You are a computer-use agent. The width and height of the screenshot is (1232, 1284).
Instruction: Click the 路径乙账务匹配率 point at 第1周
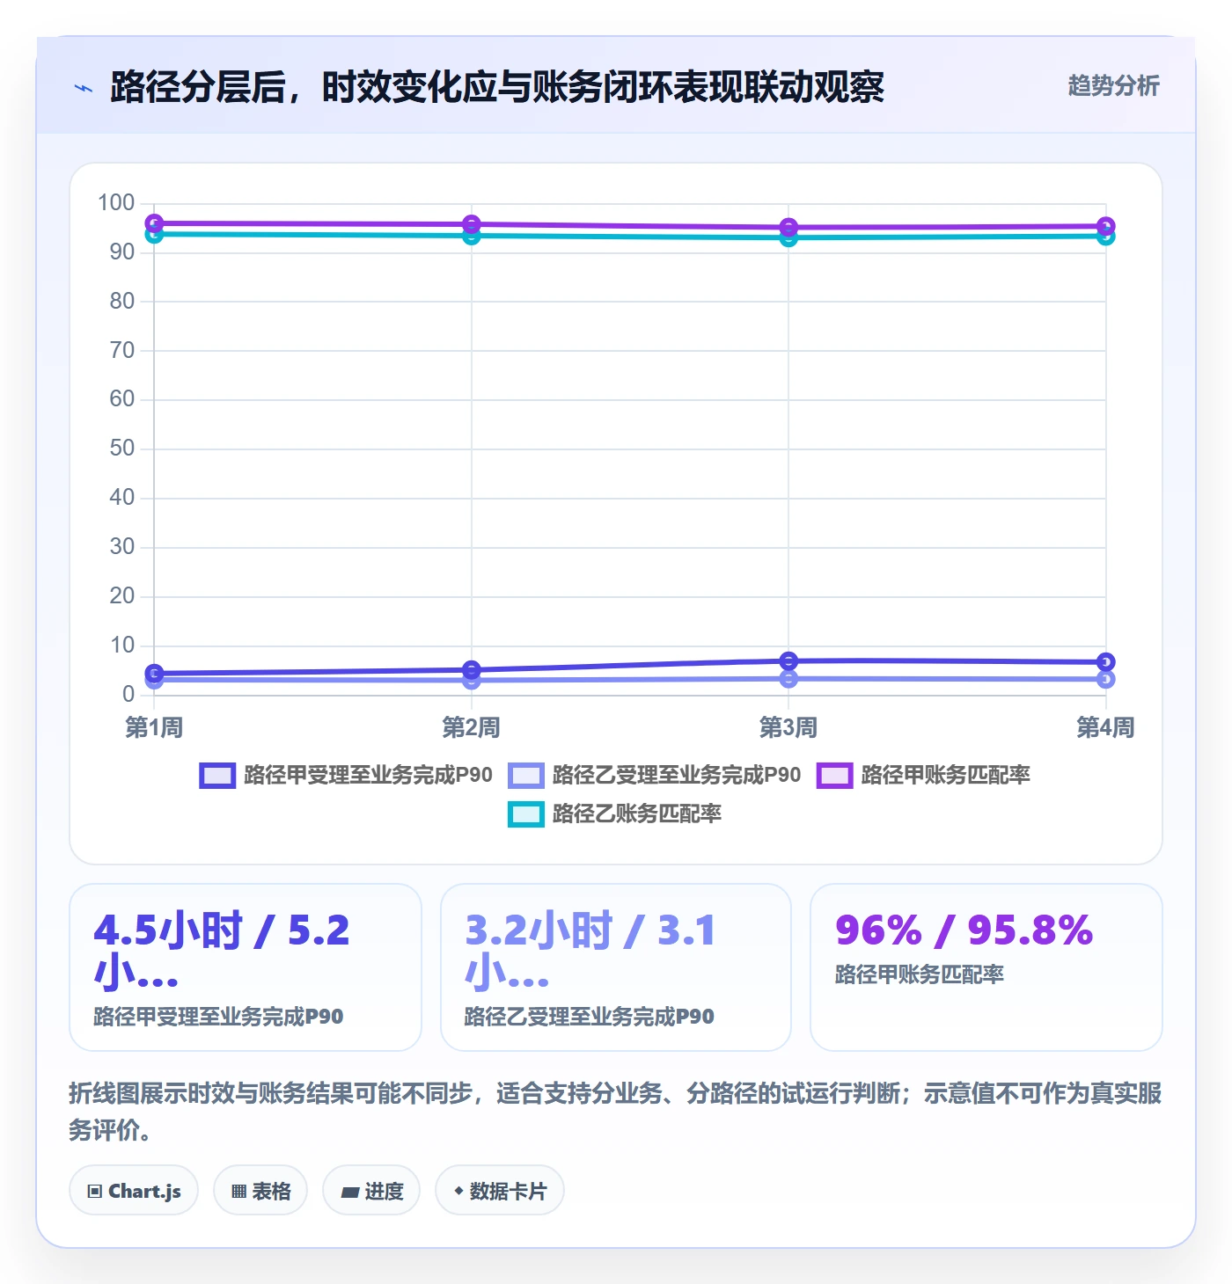coord(154,234)
